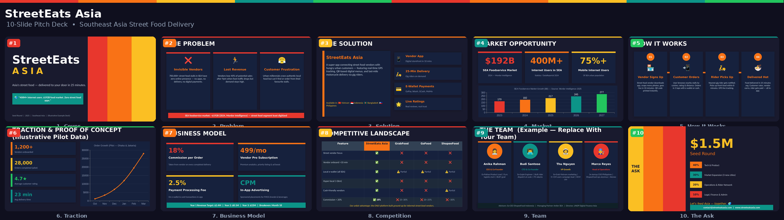Click the 10% Legal, Finance red swatch
Screen dimensions: 784x220
pos(696,195)
